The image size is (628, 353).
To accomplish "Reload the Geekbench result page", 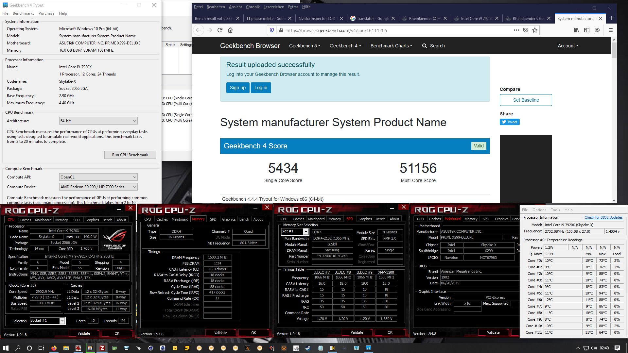I will point(220,30).
